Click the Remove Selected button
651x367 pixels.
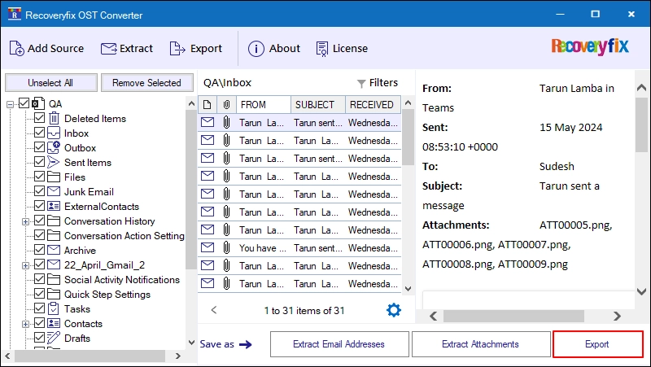pyautogui.click(x=147, y=83)
